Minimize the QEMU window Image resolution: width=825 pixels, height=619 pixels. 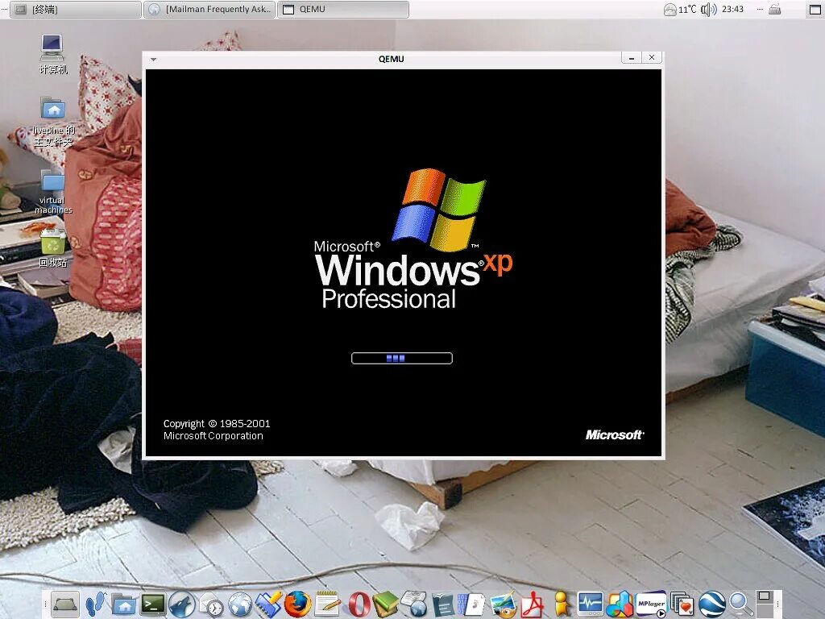pyautogui.click(x=632, y=58)
